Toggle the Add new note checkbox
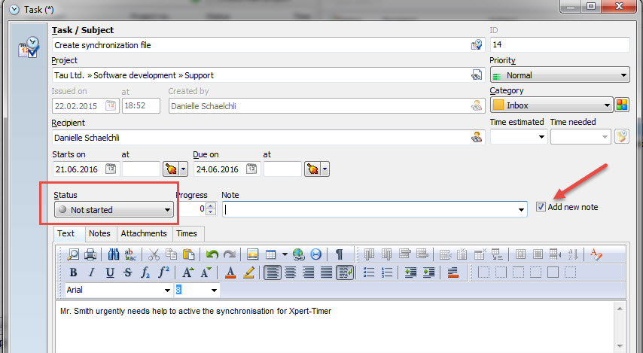 pyautogui.click(x=541, y=207)
